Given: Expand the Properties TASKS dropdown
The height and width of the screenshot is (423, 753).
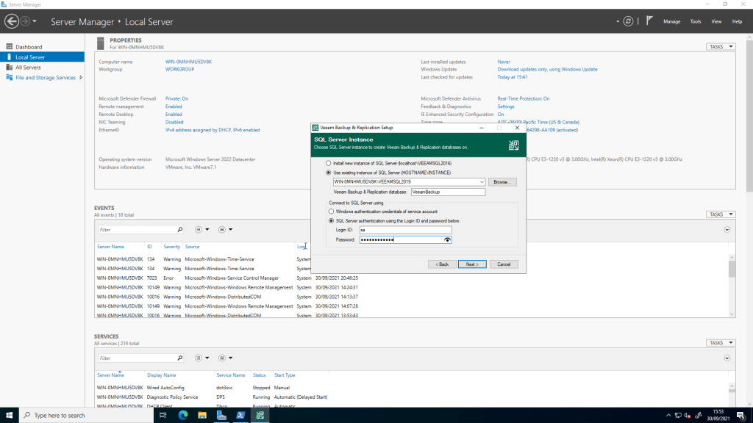Looking at the screenshot, I should pos(720,47).
